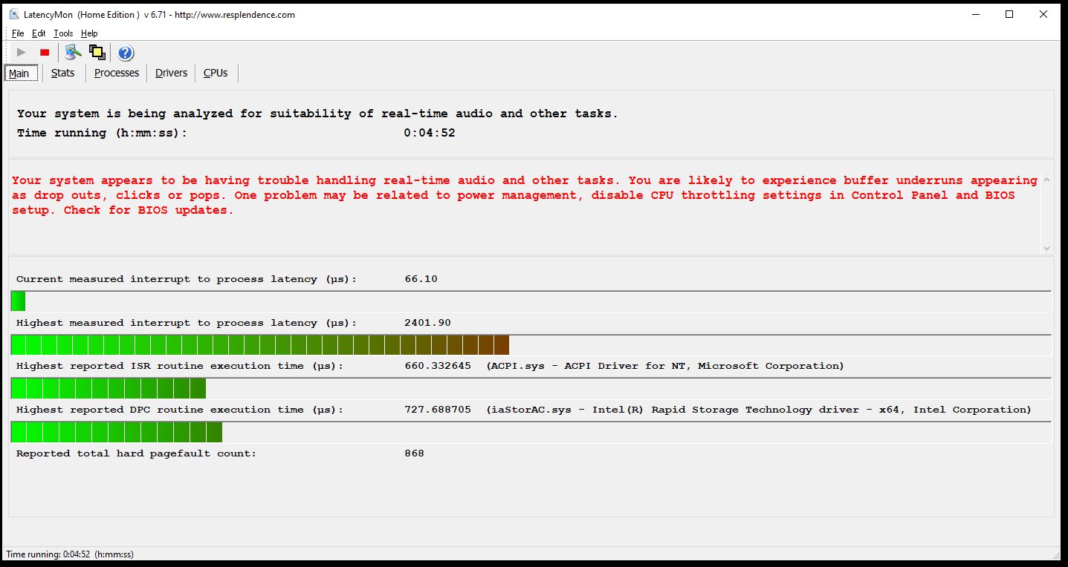This screenshot has width=1068, height=567.
Task: Switch to the Main tab
Action: click(x=19, y=73)
